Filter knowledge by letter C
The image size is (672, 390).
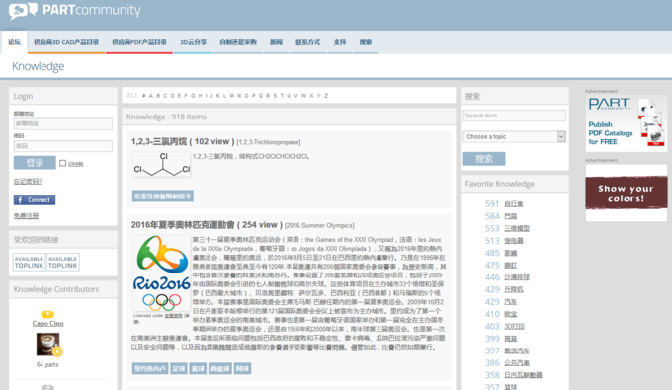165,96
